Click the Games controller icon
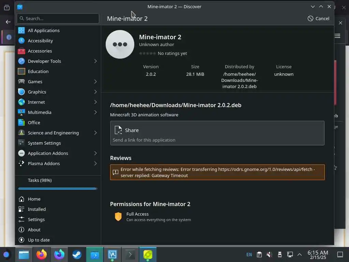The width and height of the screenshot is (349, 262). point(21,82)
